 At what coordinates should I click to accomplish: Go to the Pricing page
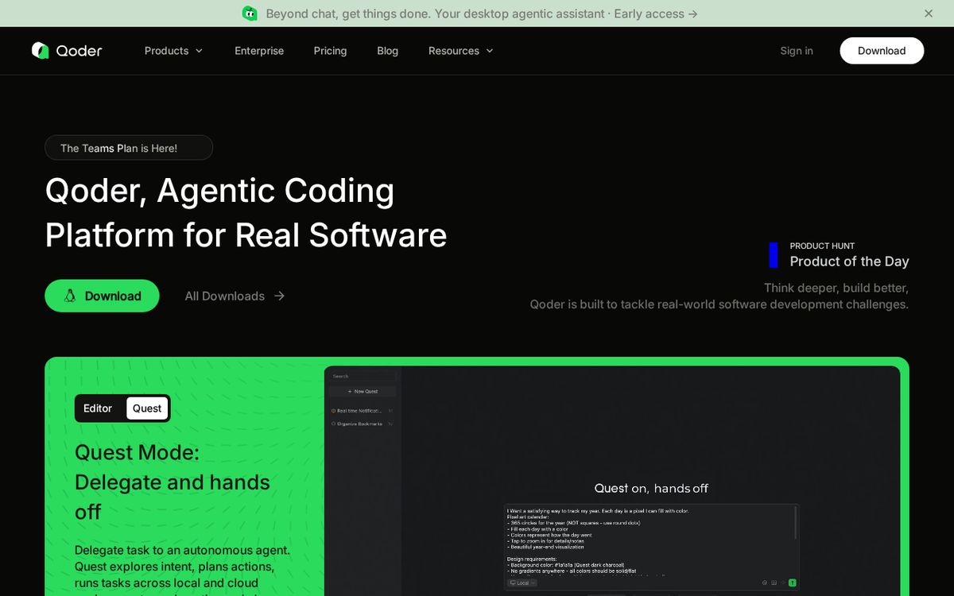point(330,51)
